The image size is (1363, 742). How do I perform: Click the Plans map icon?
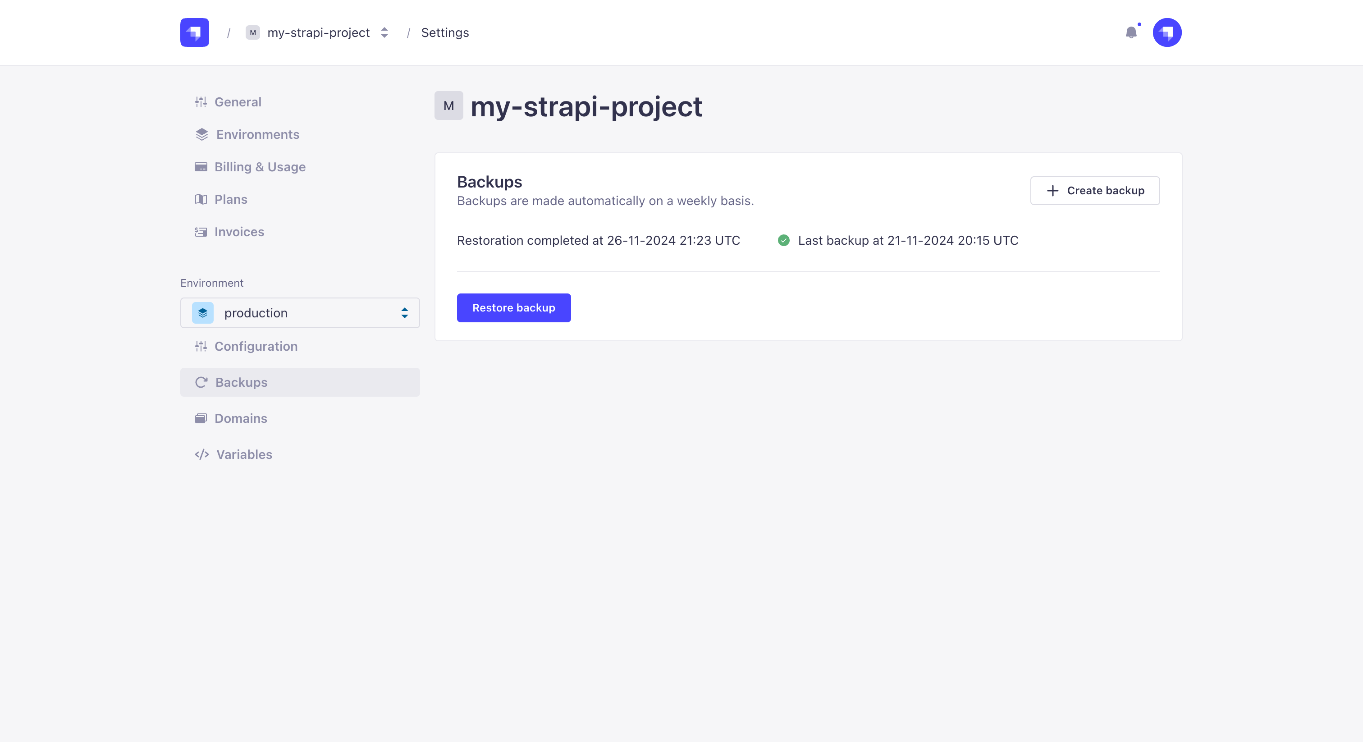[201, 200]
